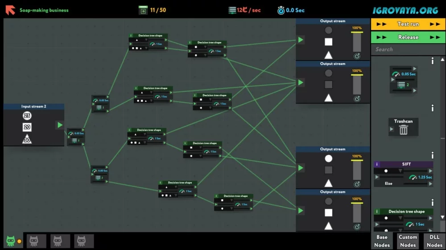This screenshot has height=250, width=446.
Task: Click the stopwatch icon next to 0.0 Sec
Action: [x=281, y=10]
